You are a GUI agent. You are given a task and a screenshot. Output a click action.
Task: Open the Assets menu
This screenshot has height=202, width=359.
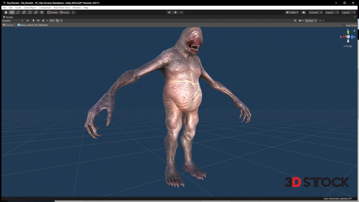tap(18, 8)
